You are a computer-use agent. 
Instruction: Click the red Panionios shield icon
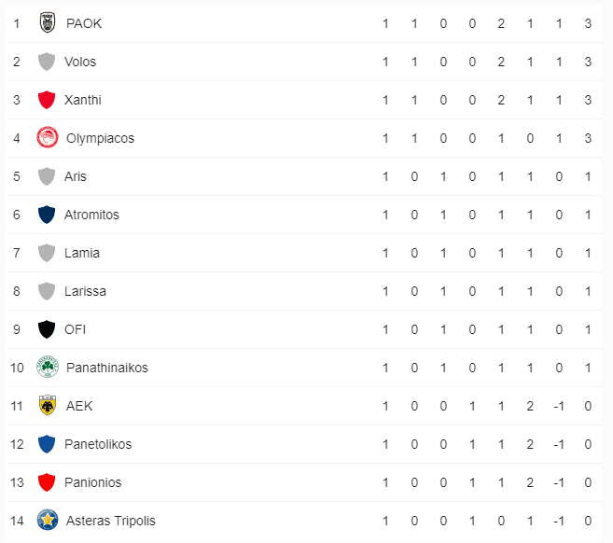(x=46, y=482)
